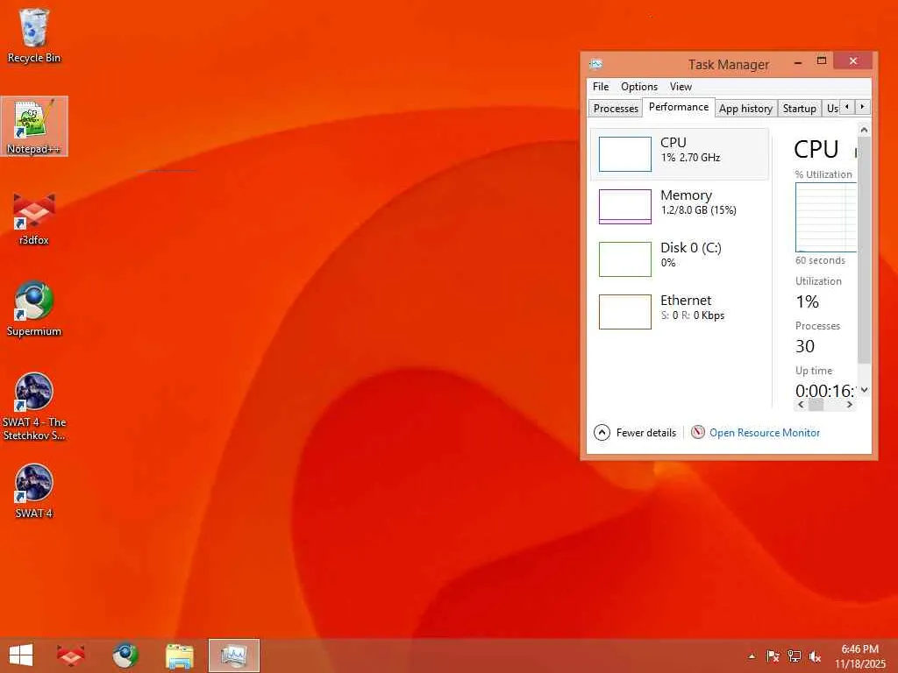Show hidden tray icons arrow
The image size is (898, 673).
click(x=752, y=656)
